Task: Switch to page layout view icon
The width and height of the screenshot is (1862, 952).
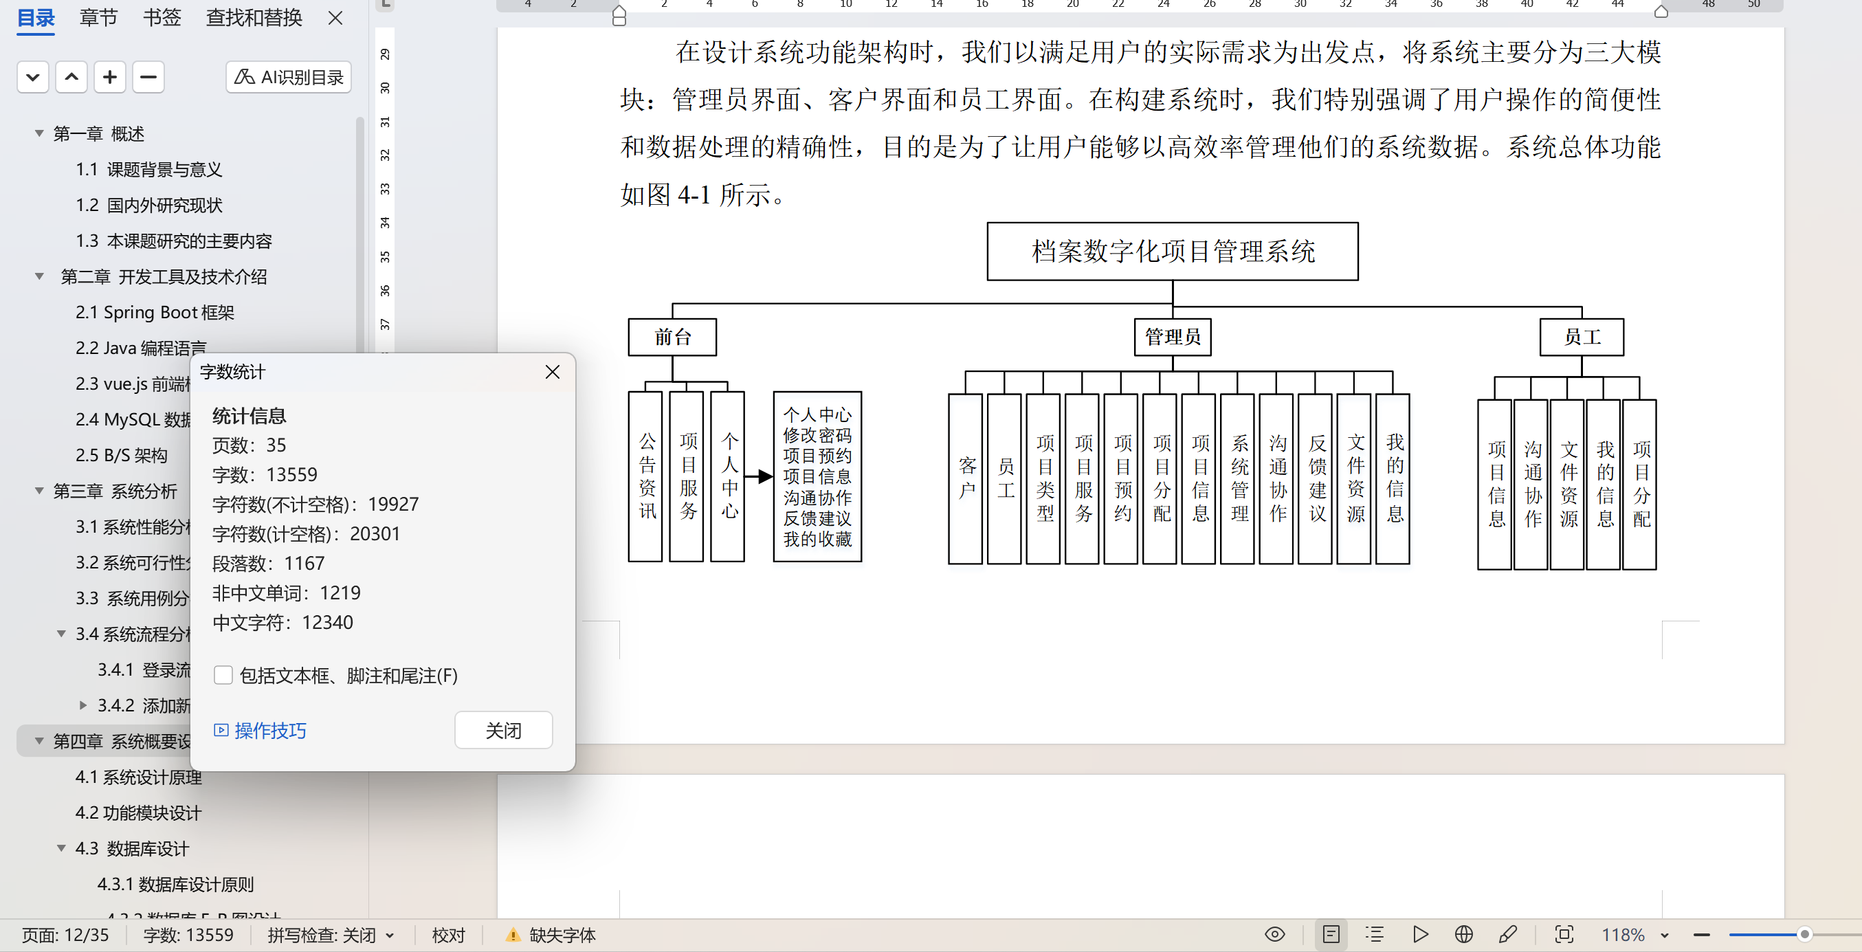Action: coord(1331,935)
